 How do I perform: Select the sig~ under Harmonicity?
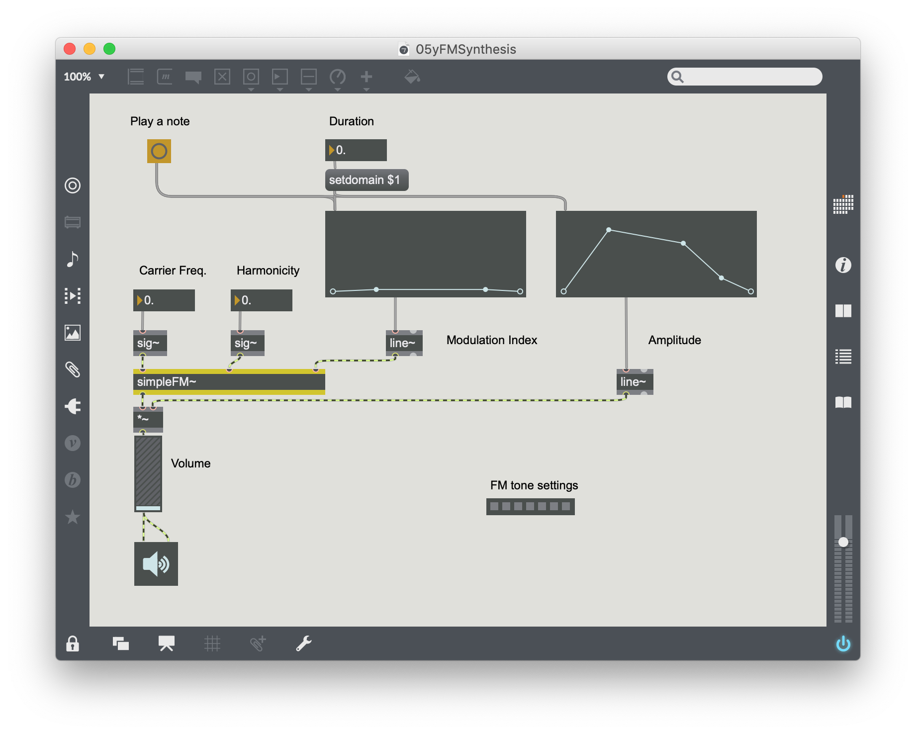pyautogui.click(x=248, y=343)
